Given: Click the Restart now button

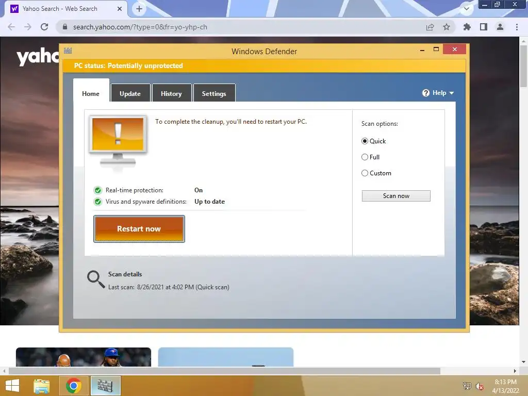Looking at the screenshot, I should (139, 229).
